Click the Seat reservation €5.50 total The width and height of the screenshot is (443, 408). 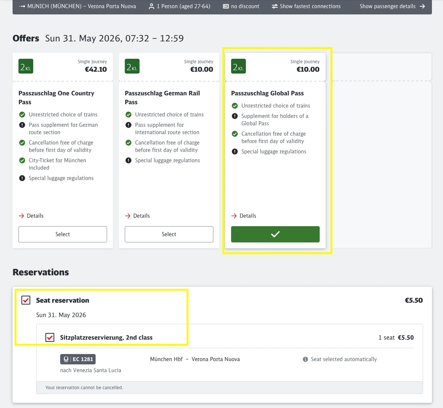point(414,300)
